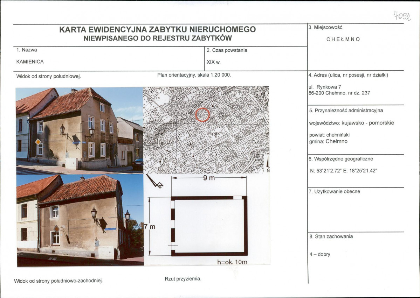Click caption 'Widok od strony południowo-zachodniej.'
Image resolution: width=420 pixels, height=298 pixels.
click(x=58, y=281)
